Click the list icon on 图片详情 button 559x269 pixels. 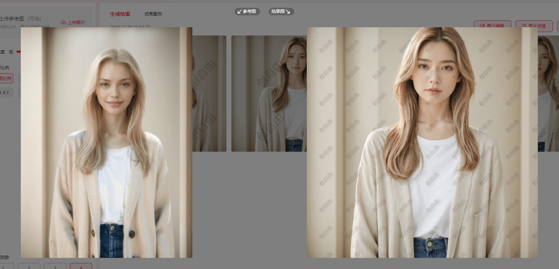524,26
